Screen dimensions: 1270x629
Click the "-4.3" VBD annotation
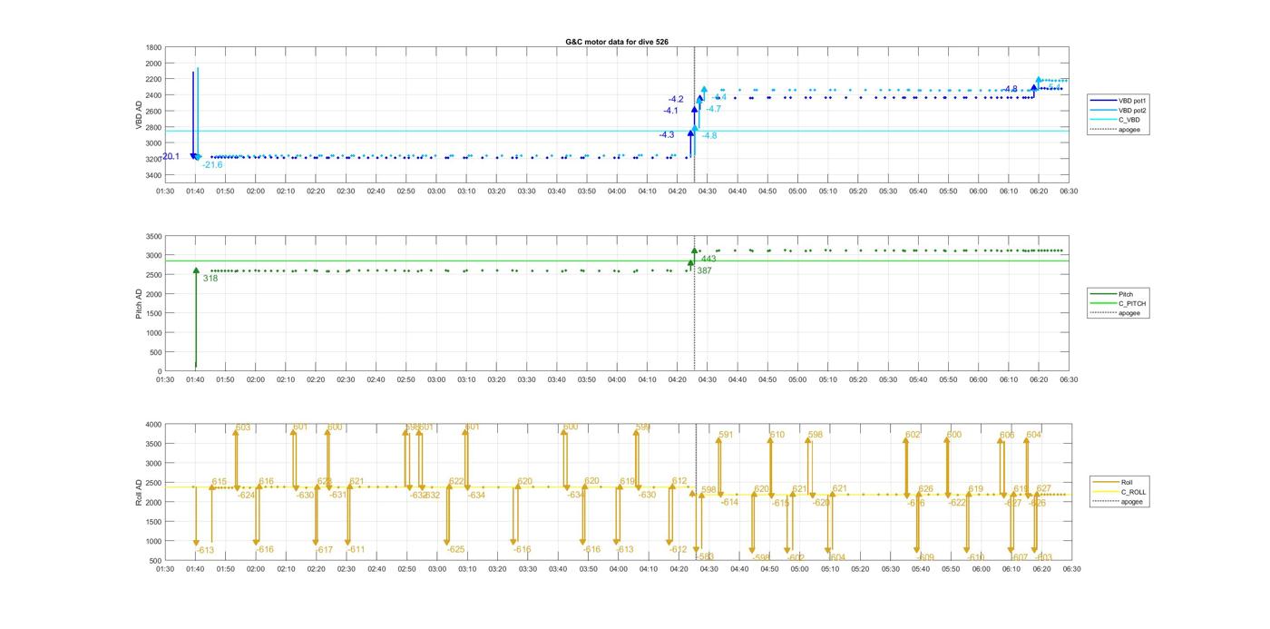coord(667,134)
